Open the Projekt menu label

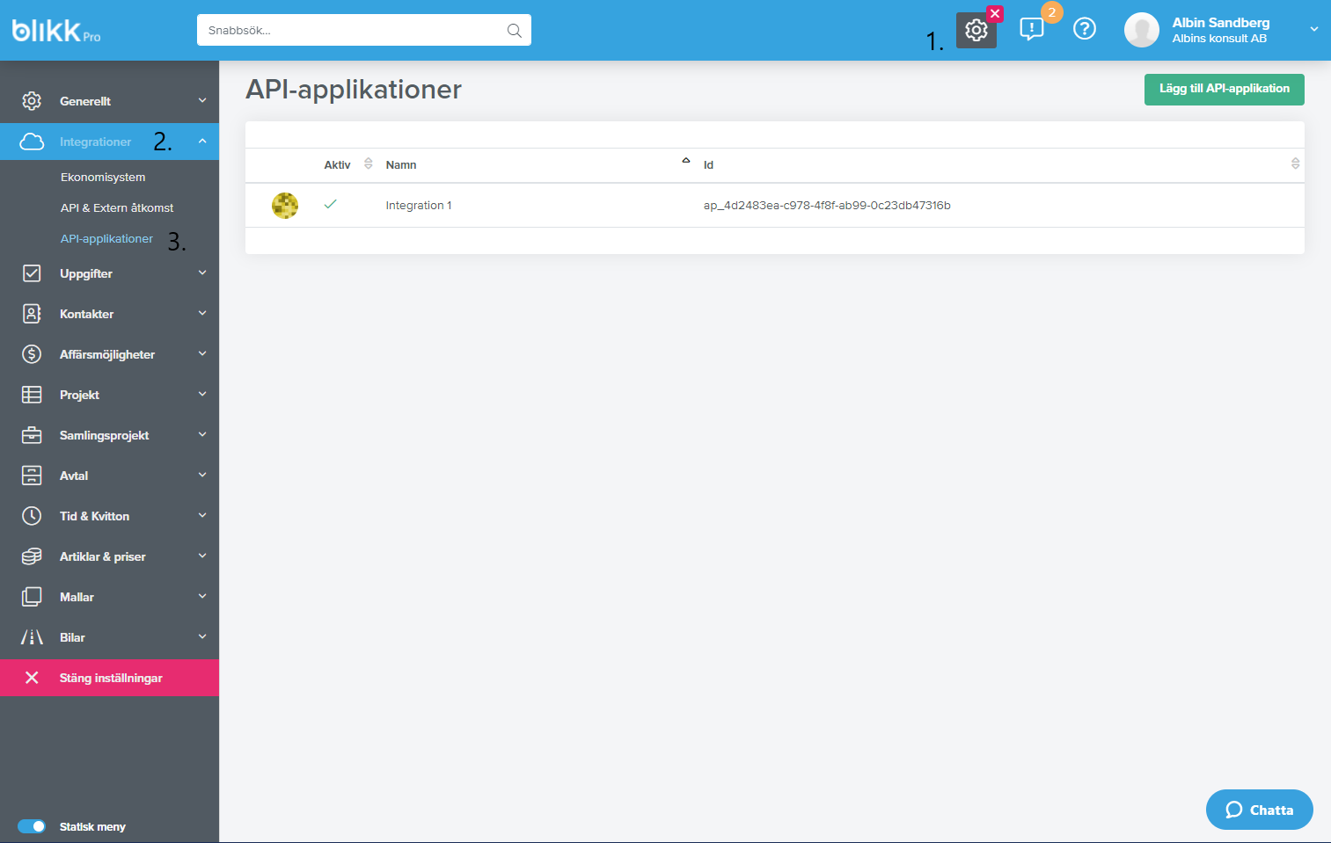79,395
